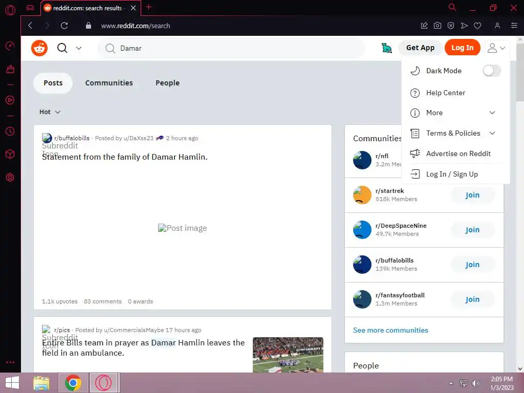Go back with browser back arrow
524x393 pixels.
[30, 26]
